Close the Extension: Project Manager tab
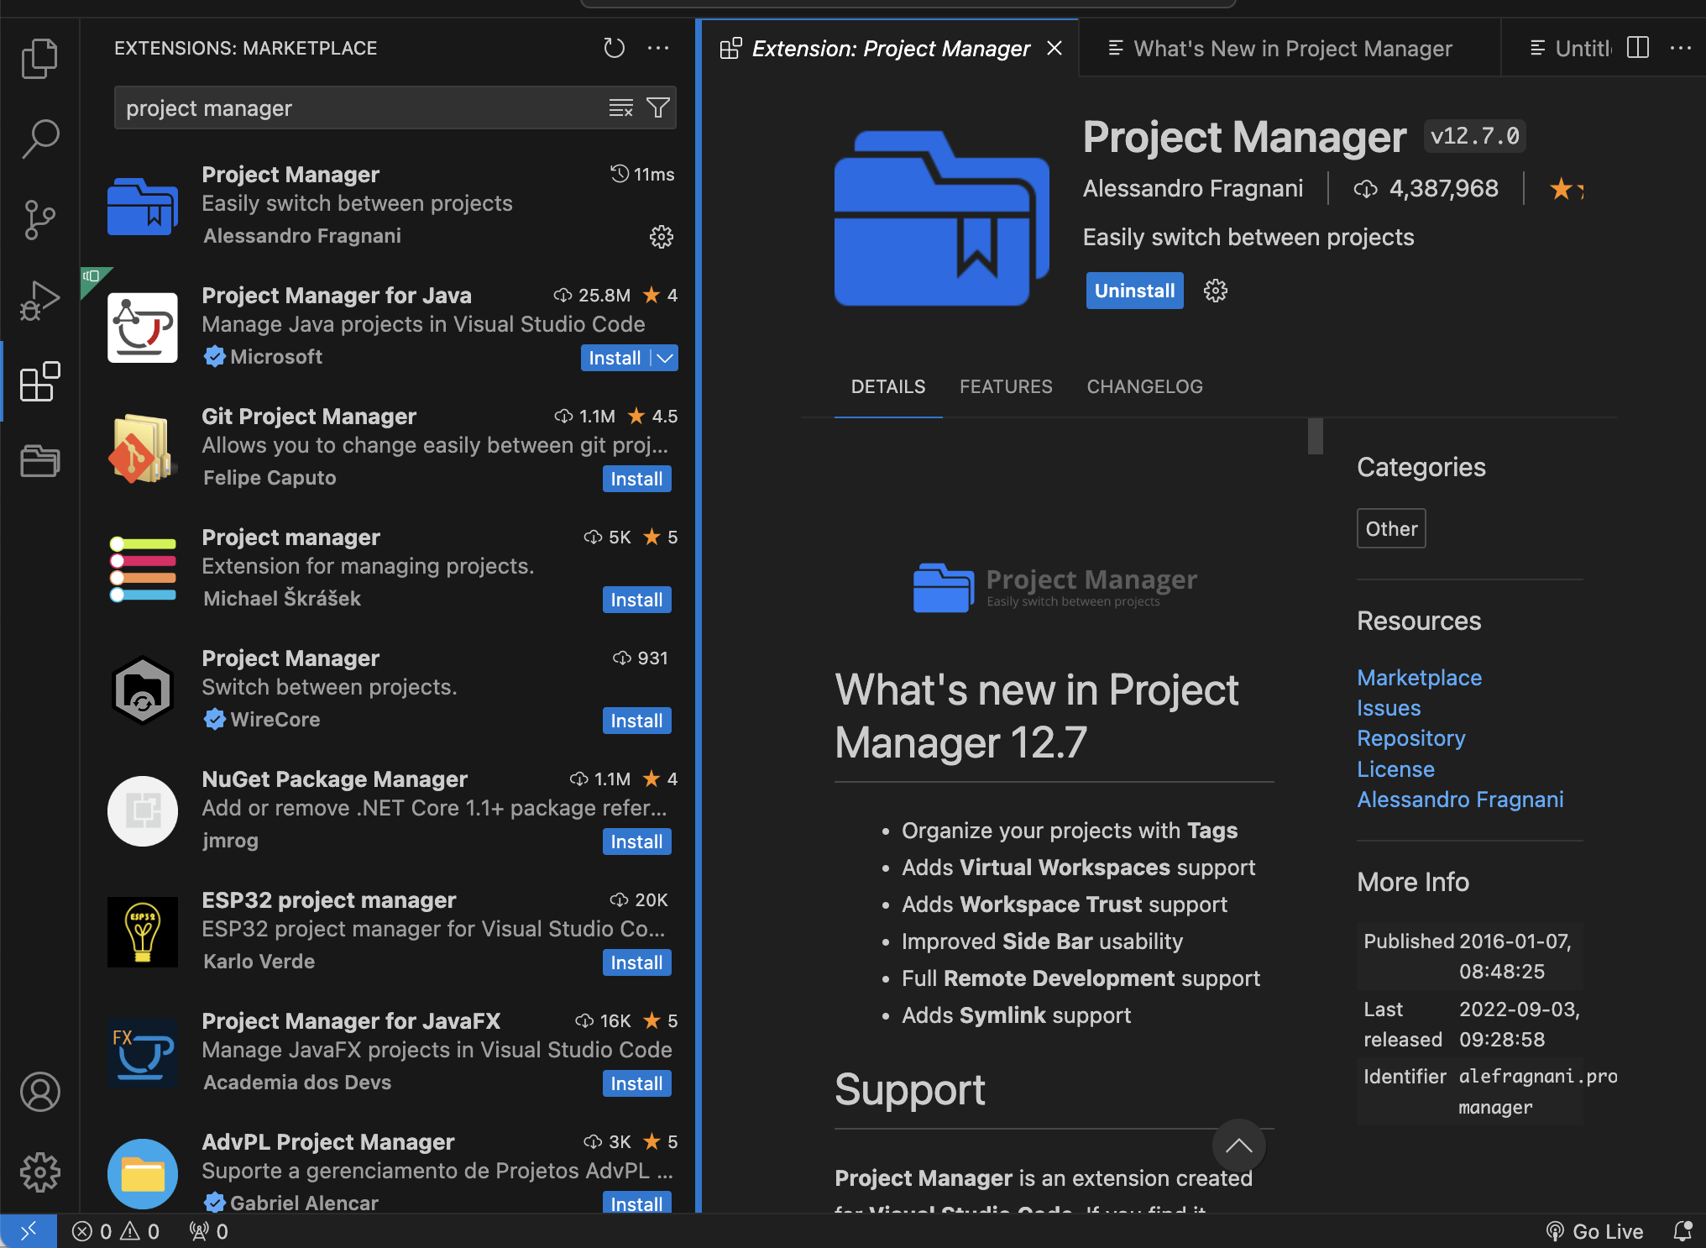 [x=1054, y=48]
